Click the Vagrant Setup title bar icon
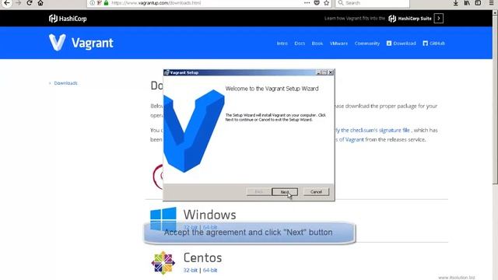The width and height of the screenshot is (498, 280). pyautogui.click(x=167, y=72)
